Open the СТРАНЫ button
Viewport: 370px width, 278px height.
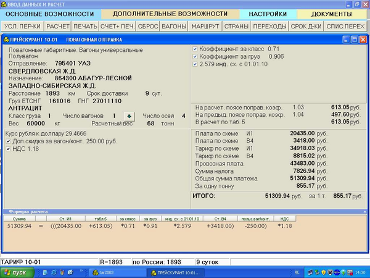click(x=236, y=26)
